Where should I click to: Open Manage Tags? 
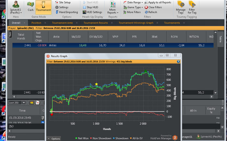click(x=181, y=7)
